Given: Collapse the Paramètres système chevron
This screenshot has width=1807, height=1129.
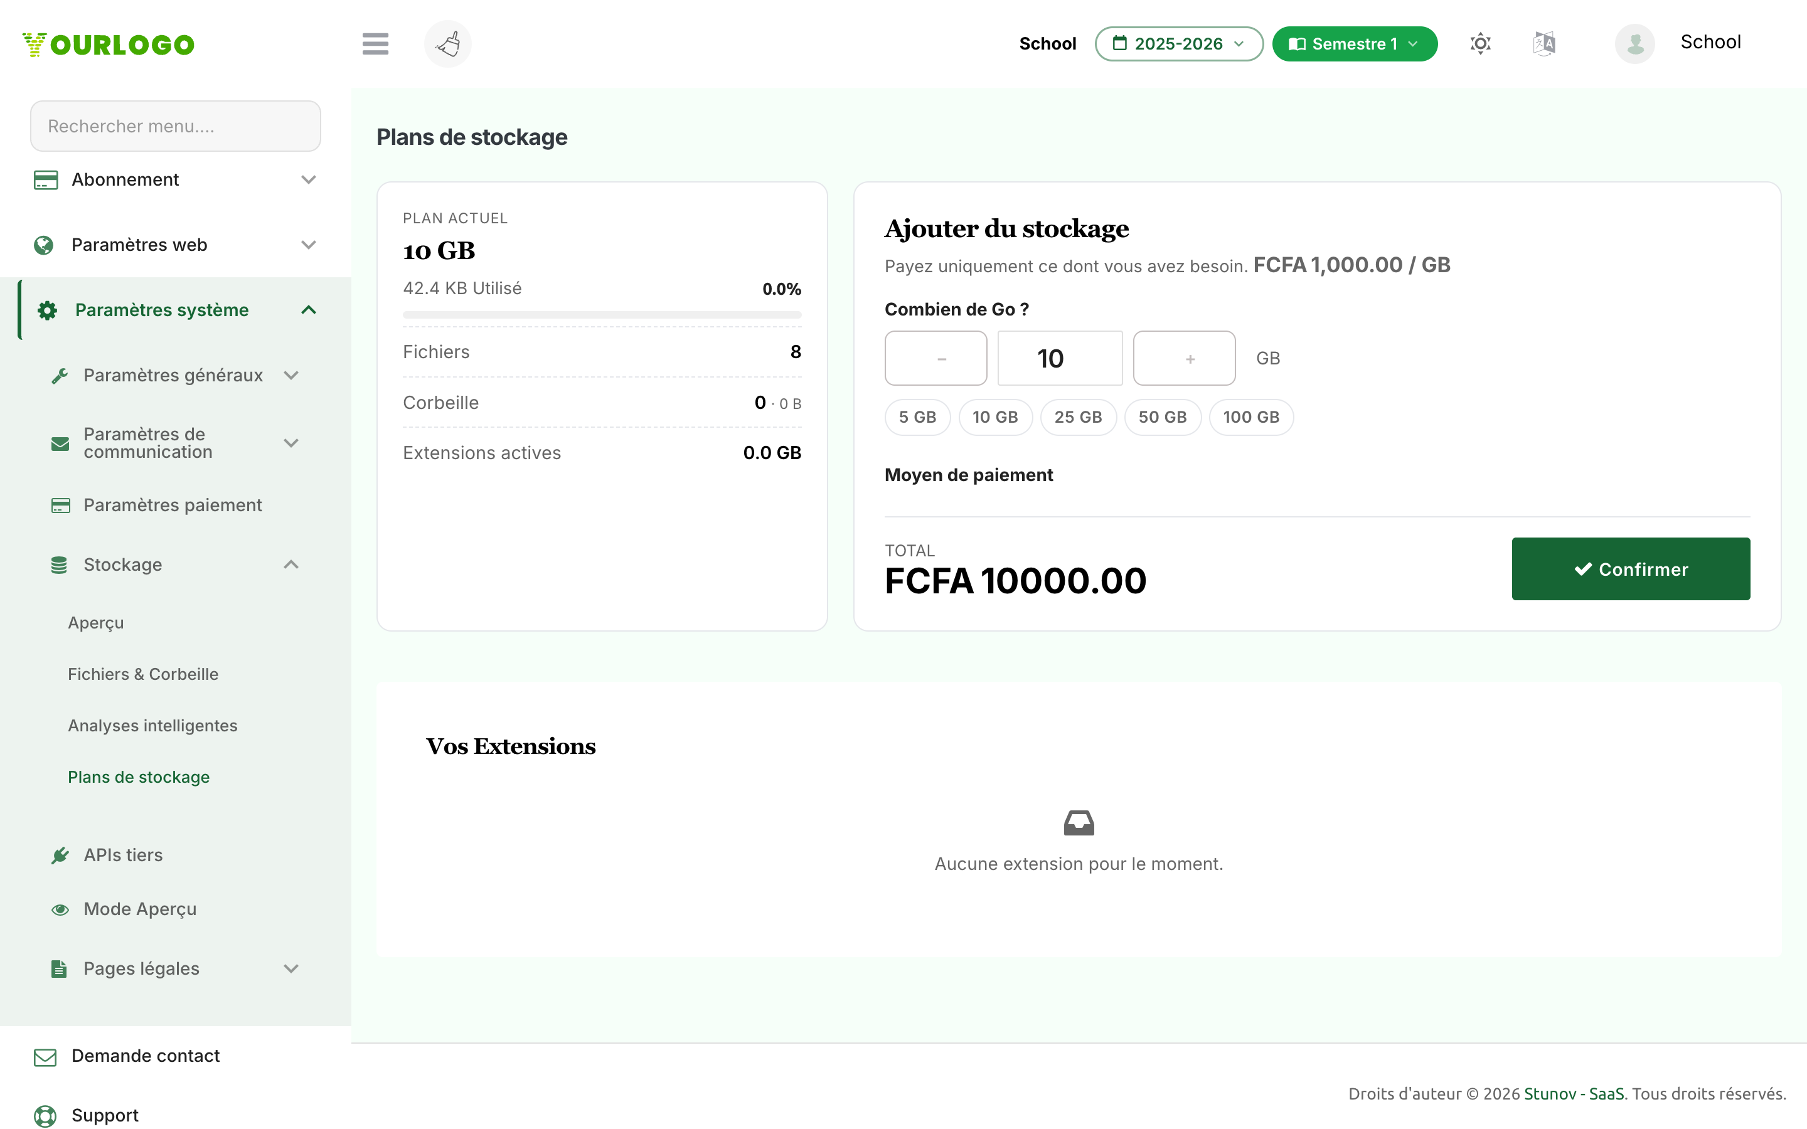Looking at the screenshot, I should click(x=309, y=310).
